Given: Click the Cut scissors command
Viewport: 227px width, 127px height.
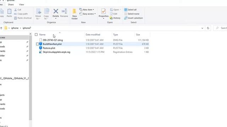Looking at the screenshot, I should [x=18, y=10].
